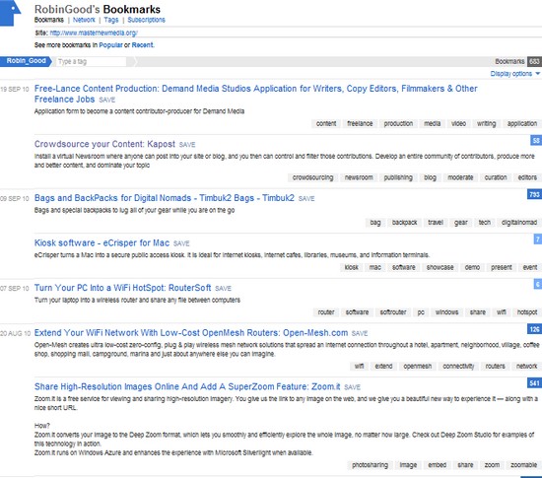The height and width of the screenshot is (478, 542).
Task: Click the 'application' tag
Action: click(x=522, y=124)
